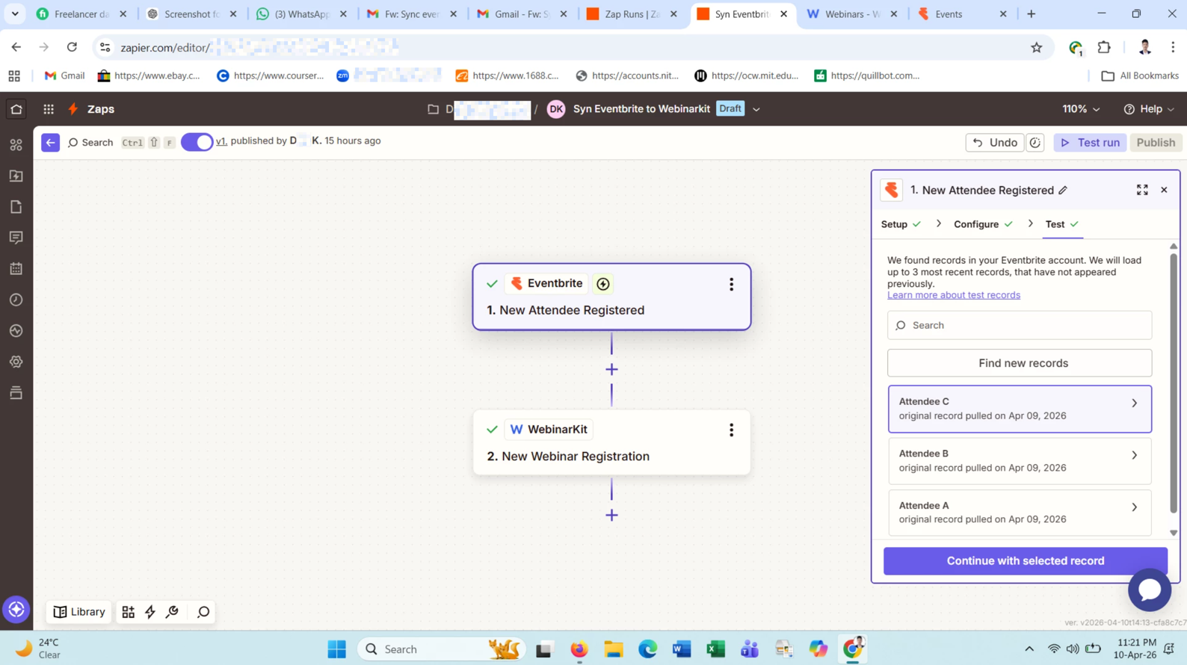This screenshot has width=1187, height=665.
Task: Click the Zapier home icon
Action: pyautogui.click(x=16, y=109)
